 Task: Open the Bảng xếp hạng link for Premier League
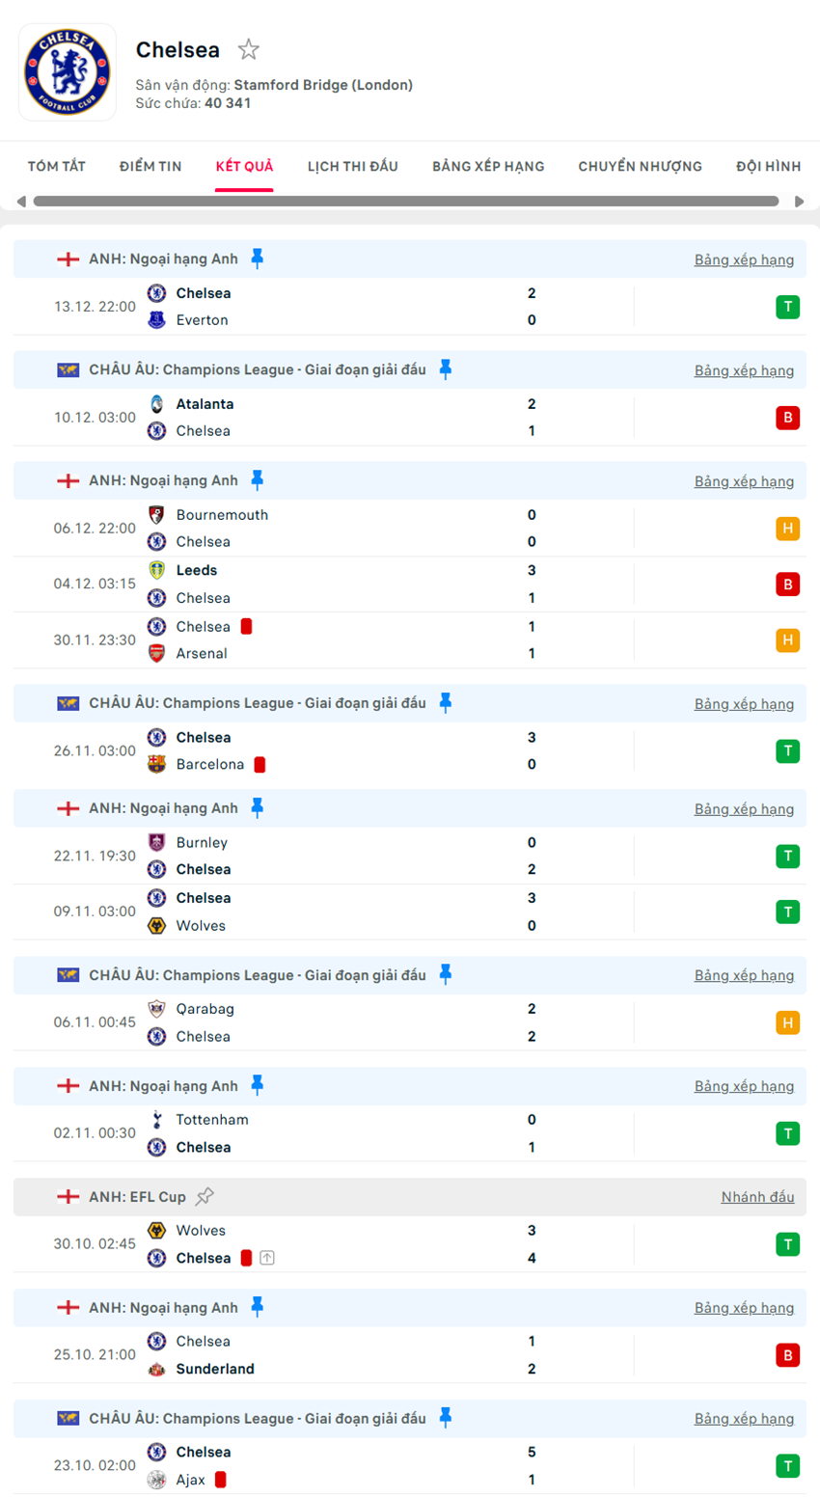(x=744, y=259)
